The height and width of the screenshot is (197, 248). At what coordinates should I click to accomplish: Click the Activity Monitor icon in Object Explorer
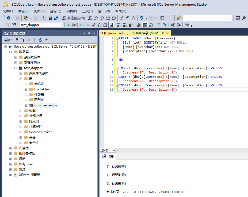pyautogui.click(x=46, y=40)
